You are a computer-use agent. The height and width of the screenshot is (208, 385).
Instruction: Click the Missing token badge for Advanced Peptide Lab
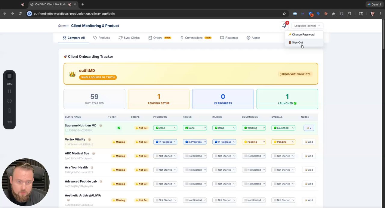[119, 184]
